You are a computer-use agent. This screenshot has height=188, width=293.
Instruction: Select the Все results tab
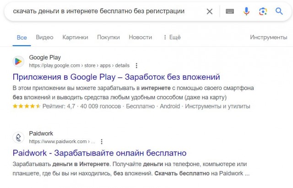22,38
